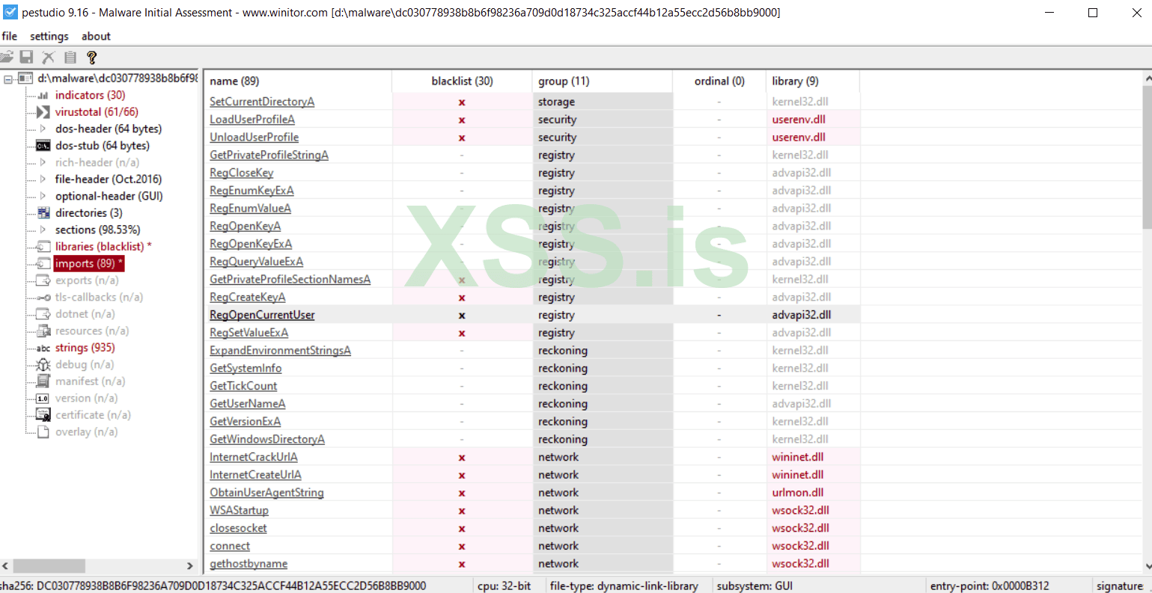The image size is (1152, 593).
Task: Click the left panel scroll right arrow
Action: [x=190, y=566]
